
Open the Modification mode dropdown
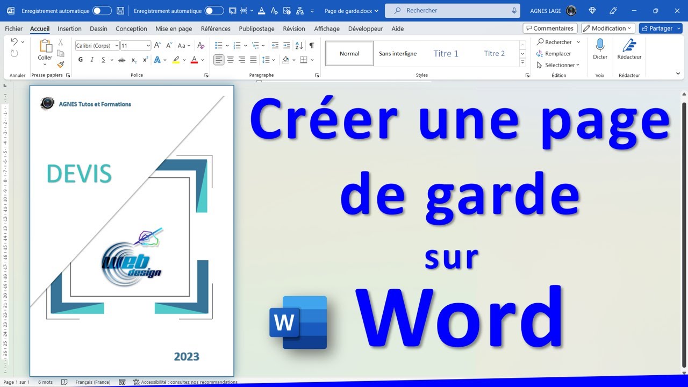point(608,28)
